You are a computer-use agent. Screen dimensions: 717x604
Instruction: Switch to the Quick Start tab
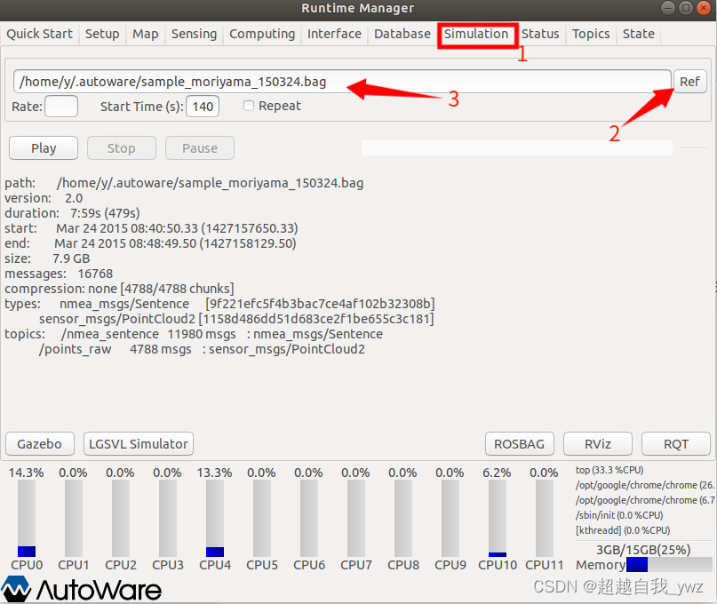click(x=39, y=34)
